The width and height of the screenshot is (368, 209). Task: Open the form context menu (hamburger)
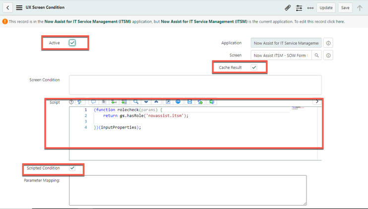19,7
